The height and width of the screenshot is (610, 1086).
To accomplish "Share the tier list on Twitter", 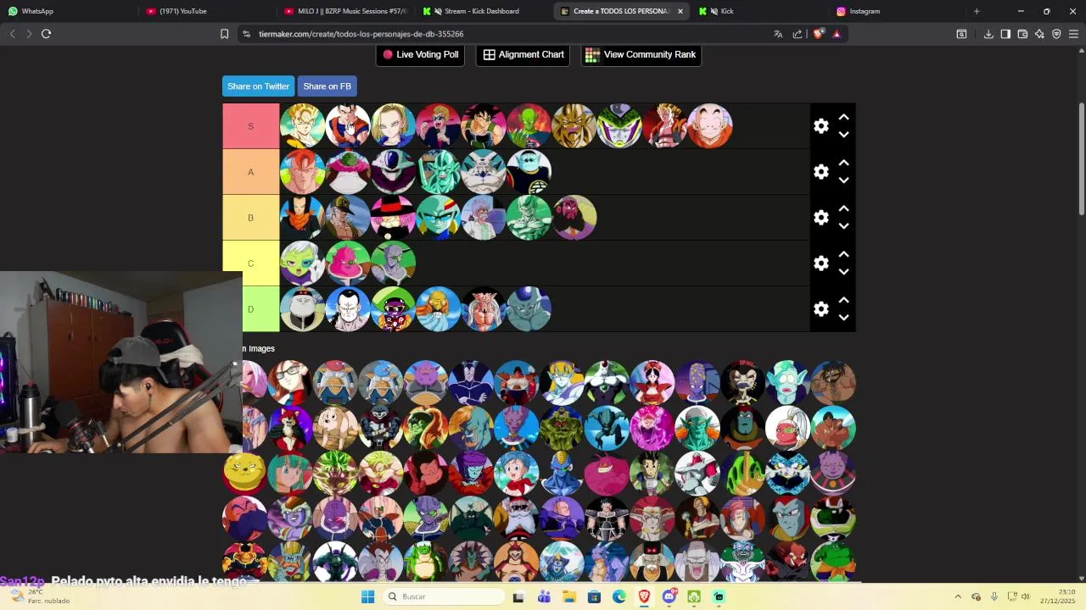I will tap(258, 86).
